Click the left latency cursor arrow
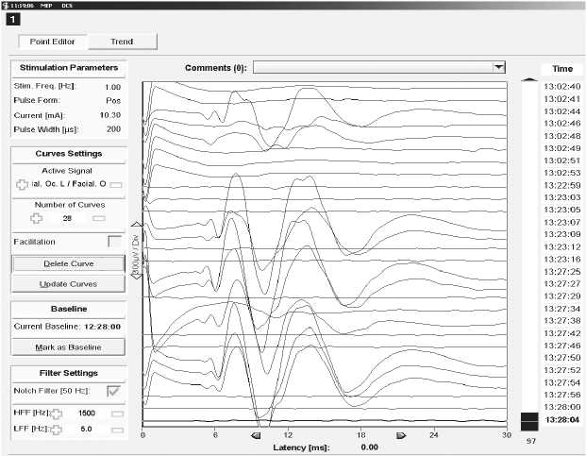 (x=256, y=436)
